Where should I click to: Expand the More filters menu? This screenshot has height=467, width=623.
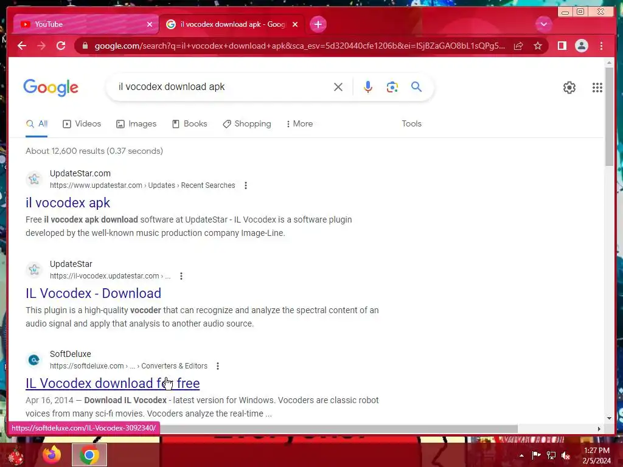tap(299, 124)
